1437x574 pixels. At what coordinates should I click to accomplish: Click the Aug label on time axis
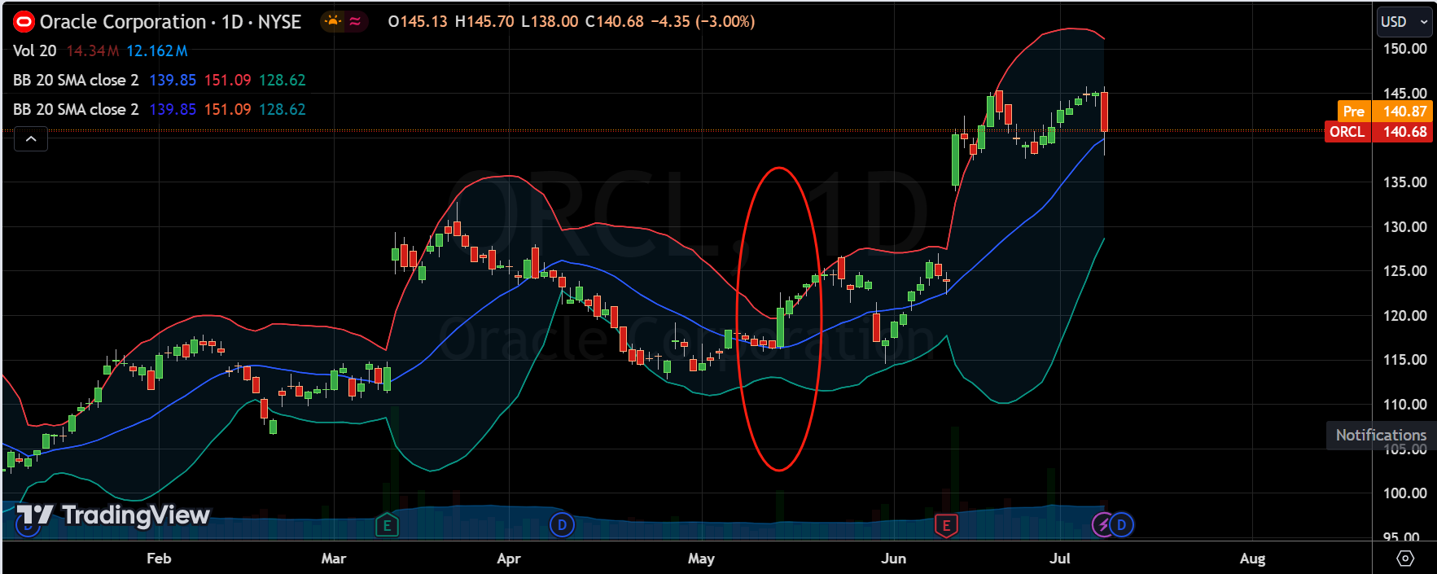point(1252,559)
